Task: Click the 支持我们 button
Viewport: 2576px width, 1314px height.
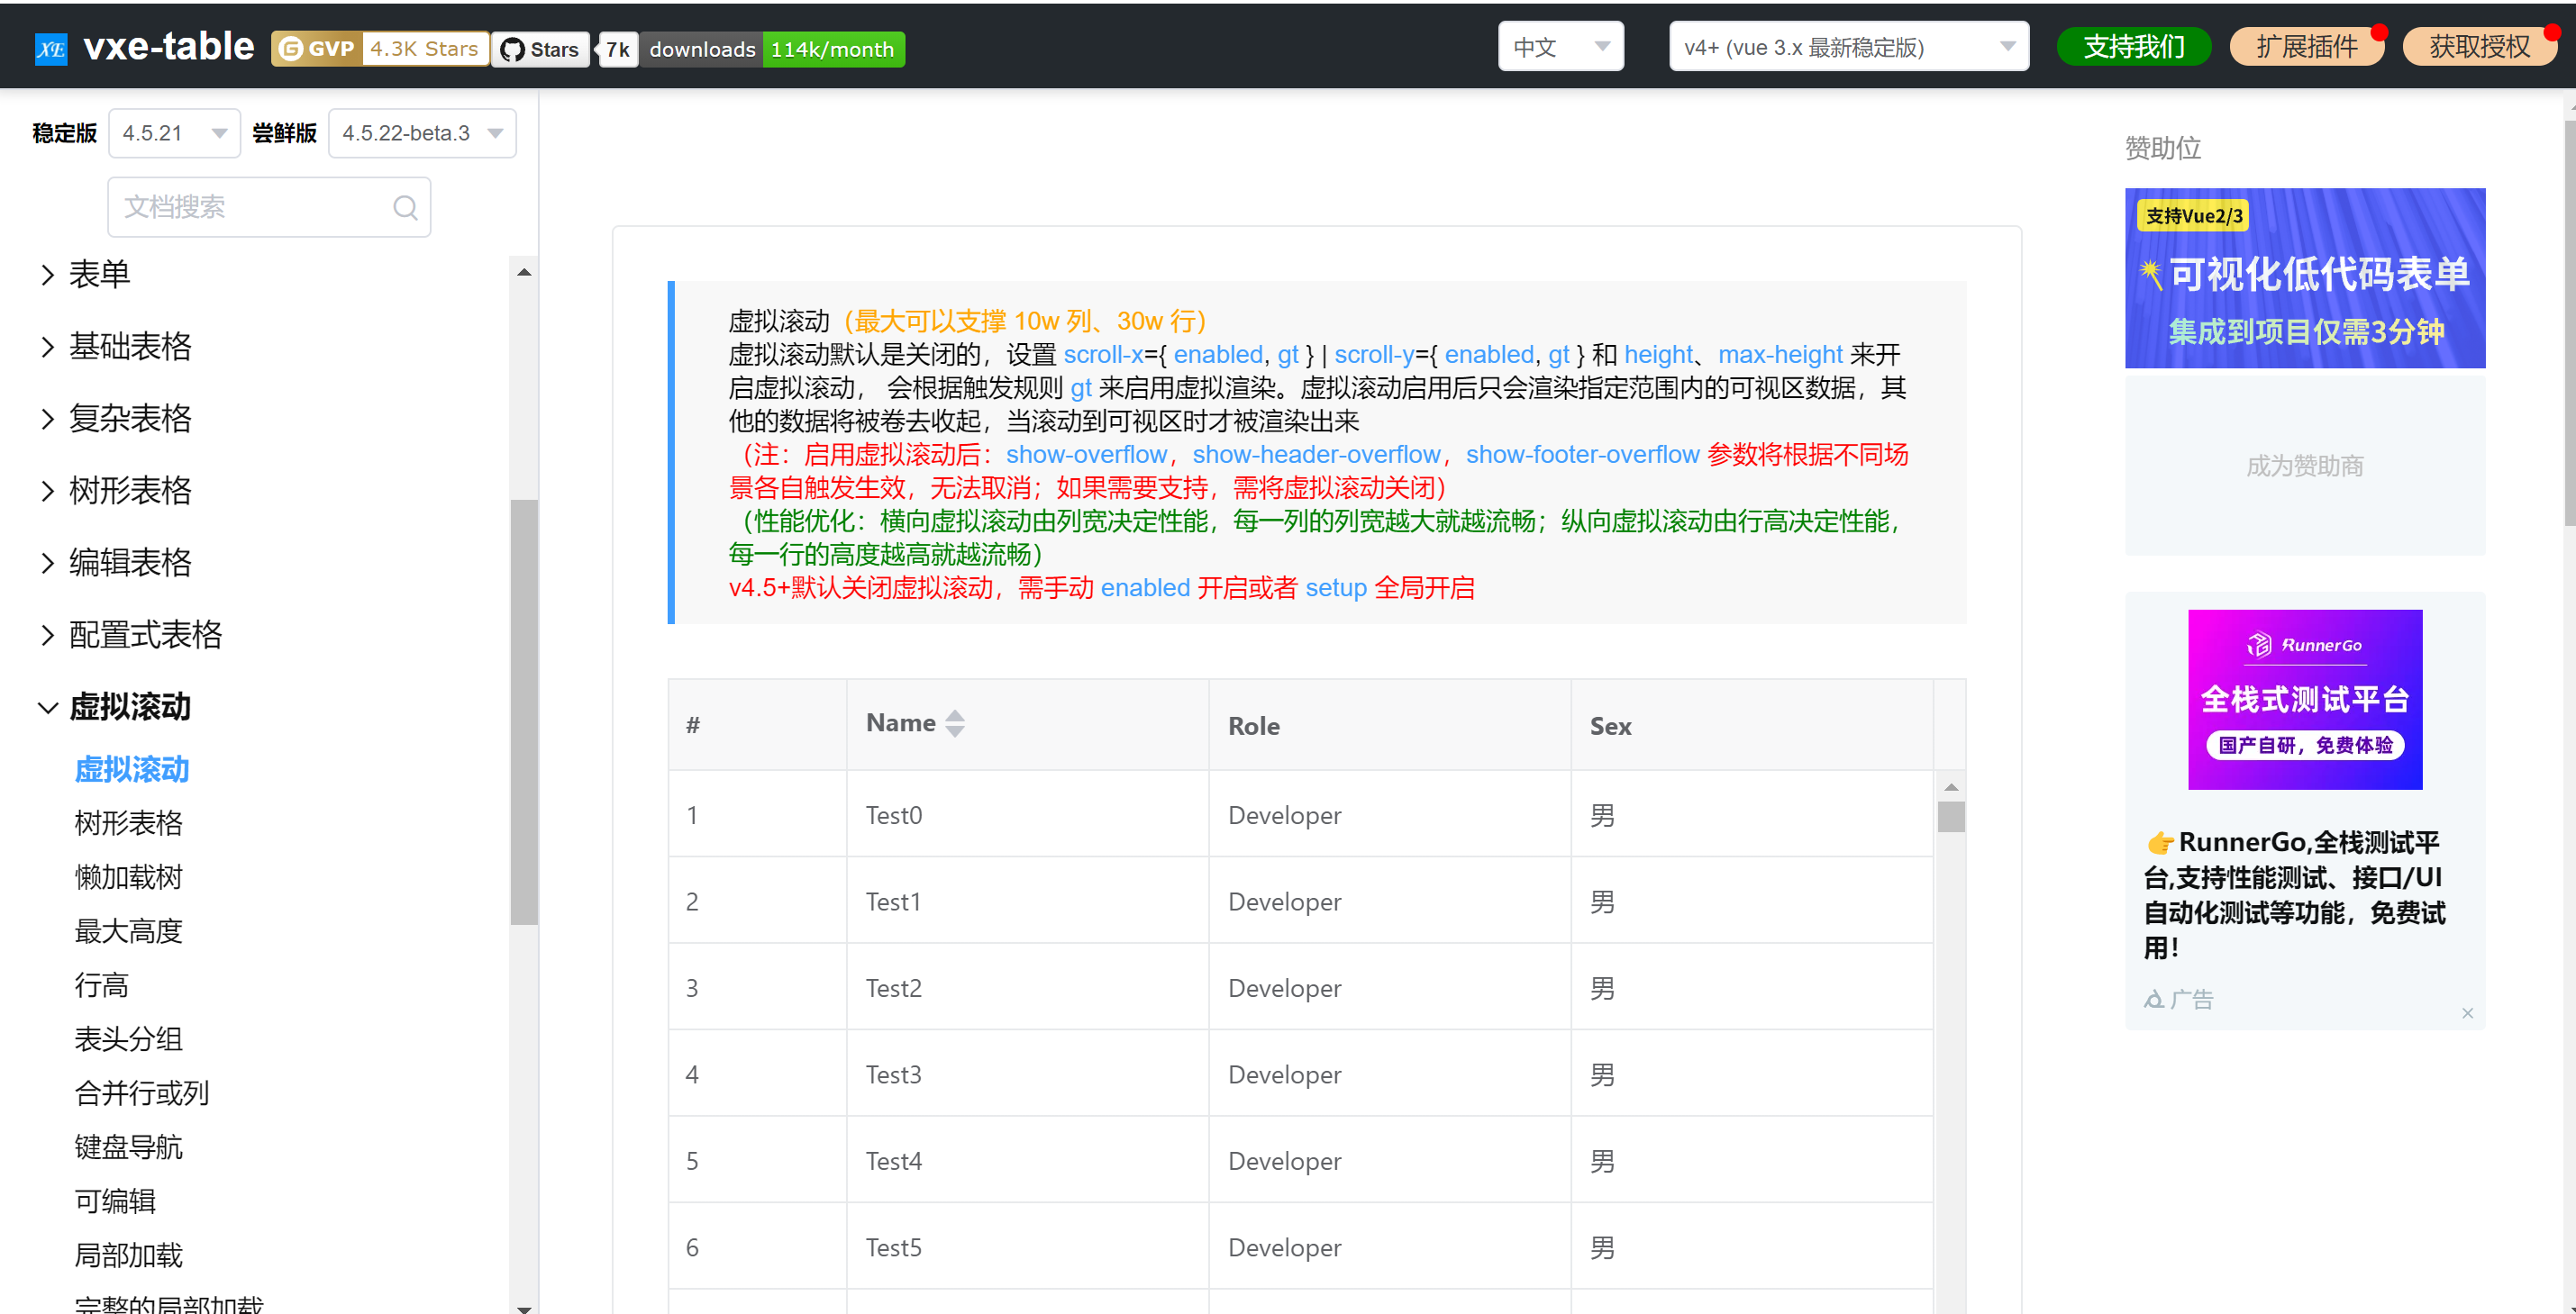Action: tap(2133, 47)
